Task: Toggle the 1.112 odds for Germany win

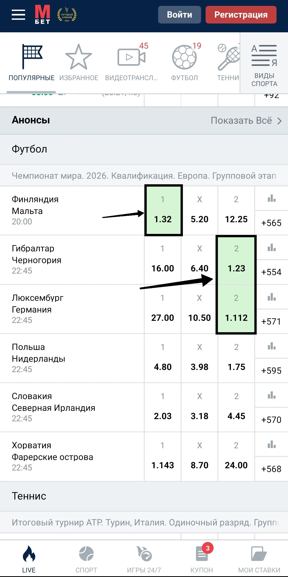Action: (236, 309)
